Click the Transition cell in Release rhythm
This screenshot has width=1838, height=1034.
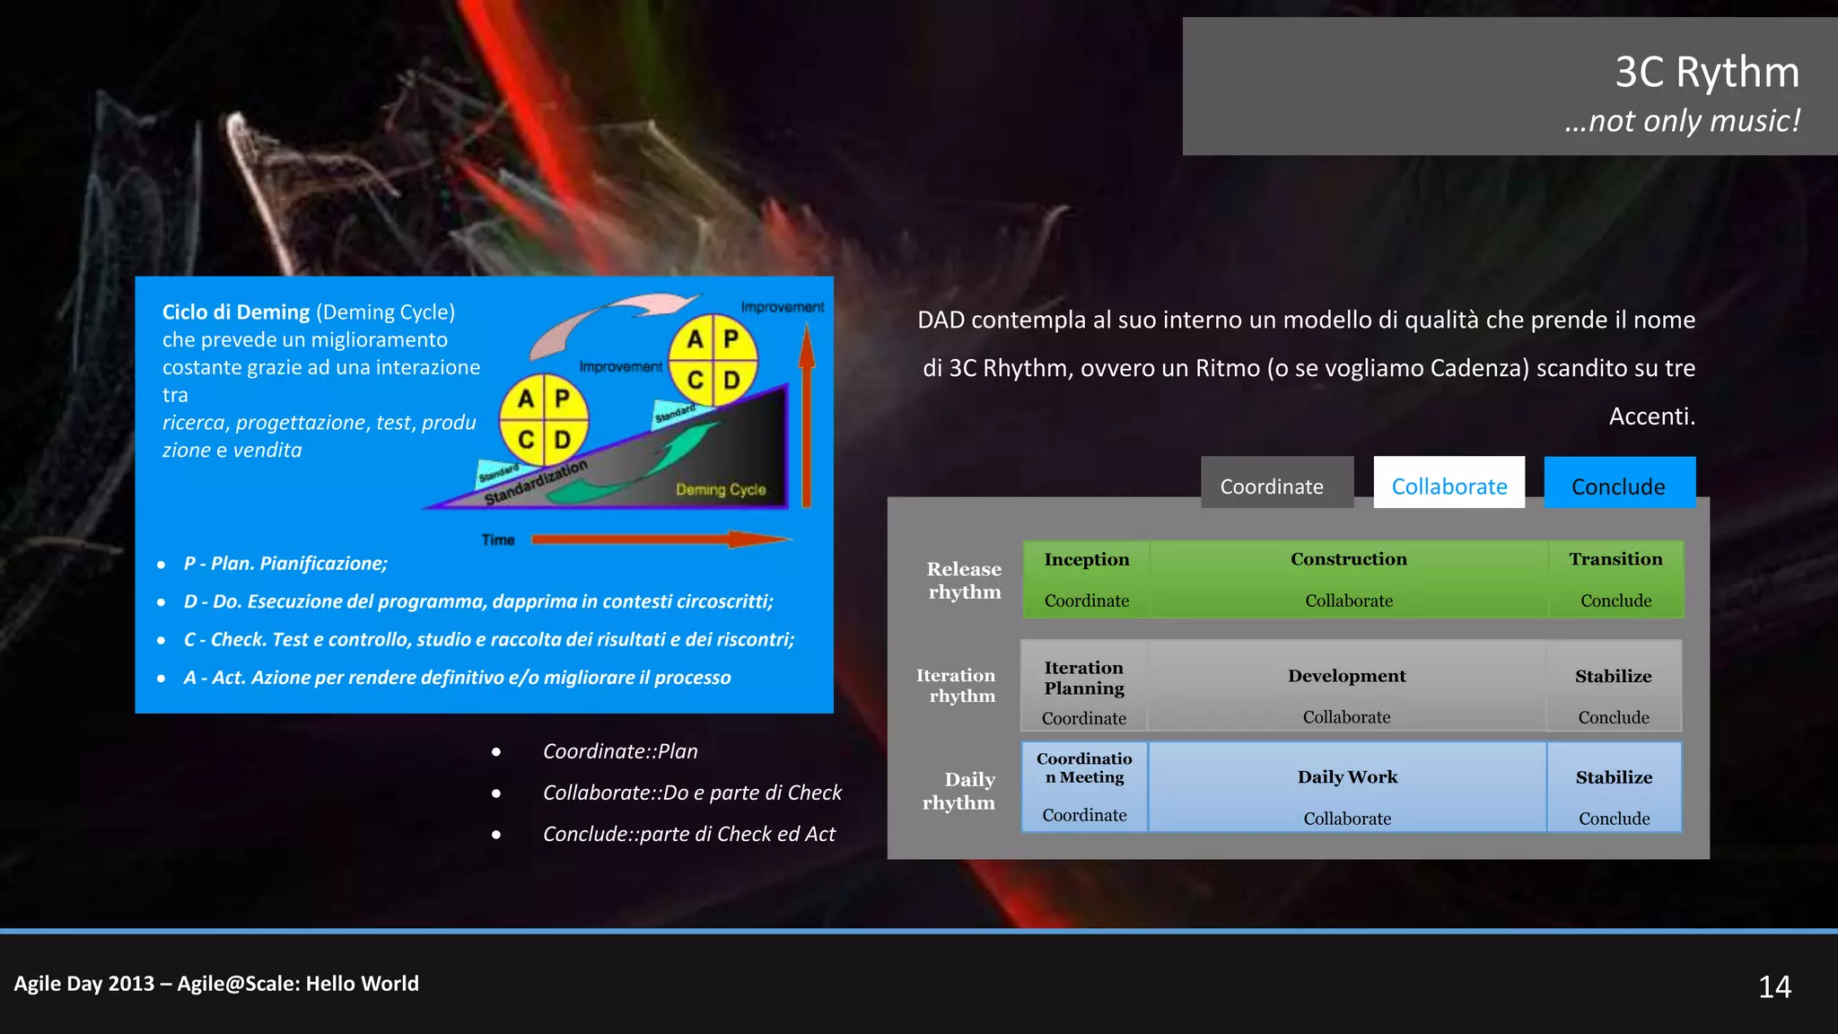tap(1615, 579)
